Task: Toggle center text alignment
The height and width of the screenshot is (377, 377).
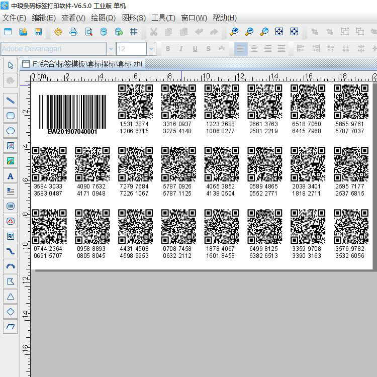Action: 254,49
